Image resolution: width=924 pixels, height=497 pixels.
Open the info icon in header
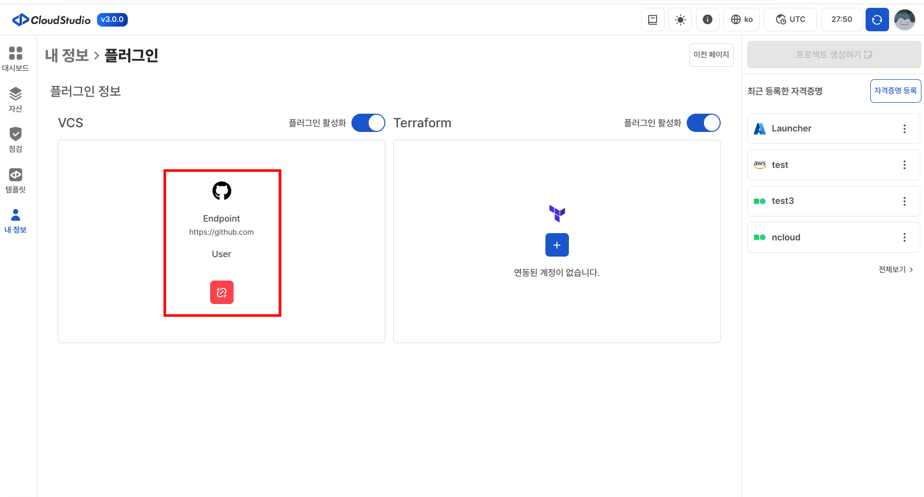click(x=708, y=20)
